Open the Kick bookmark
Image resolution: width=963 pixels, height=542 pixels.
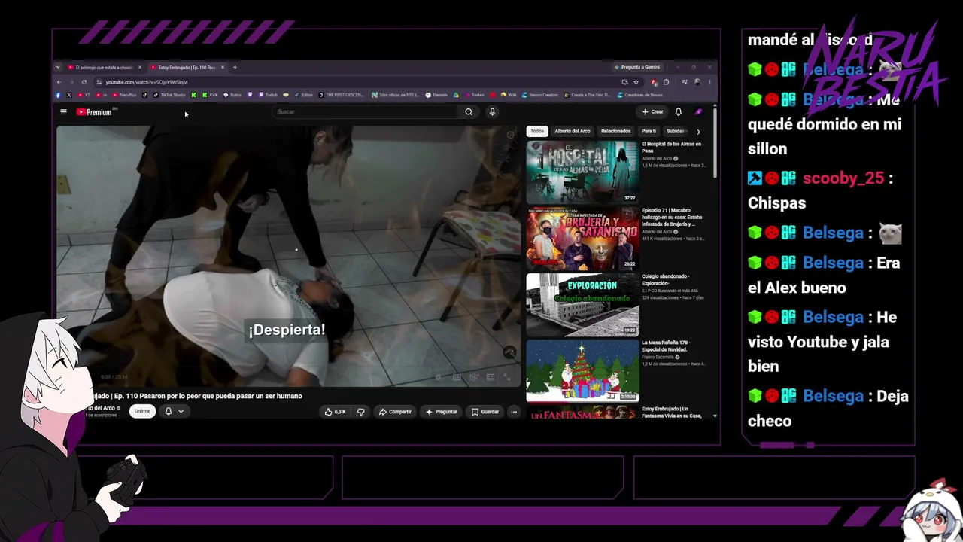209,95
